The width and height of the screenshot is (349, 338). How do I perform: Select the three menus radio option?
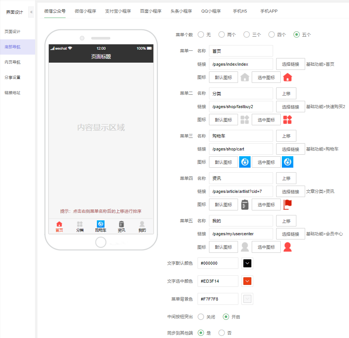[246, 35]
